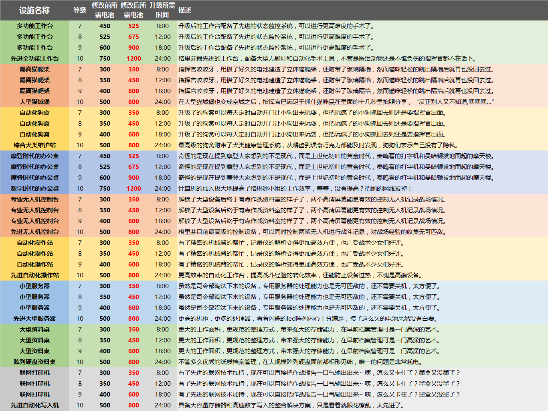Click the 先进自动化写入机 name cell

coord(35,405)
